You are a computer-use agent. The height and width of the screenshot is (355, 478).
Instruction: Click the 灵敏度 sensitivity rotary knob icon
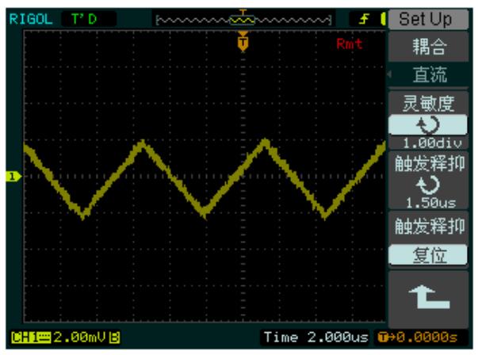tap(427, 126)
